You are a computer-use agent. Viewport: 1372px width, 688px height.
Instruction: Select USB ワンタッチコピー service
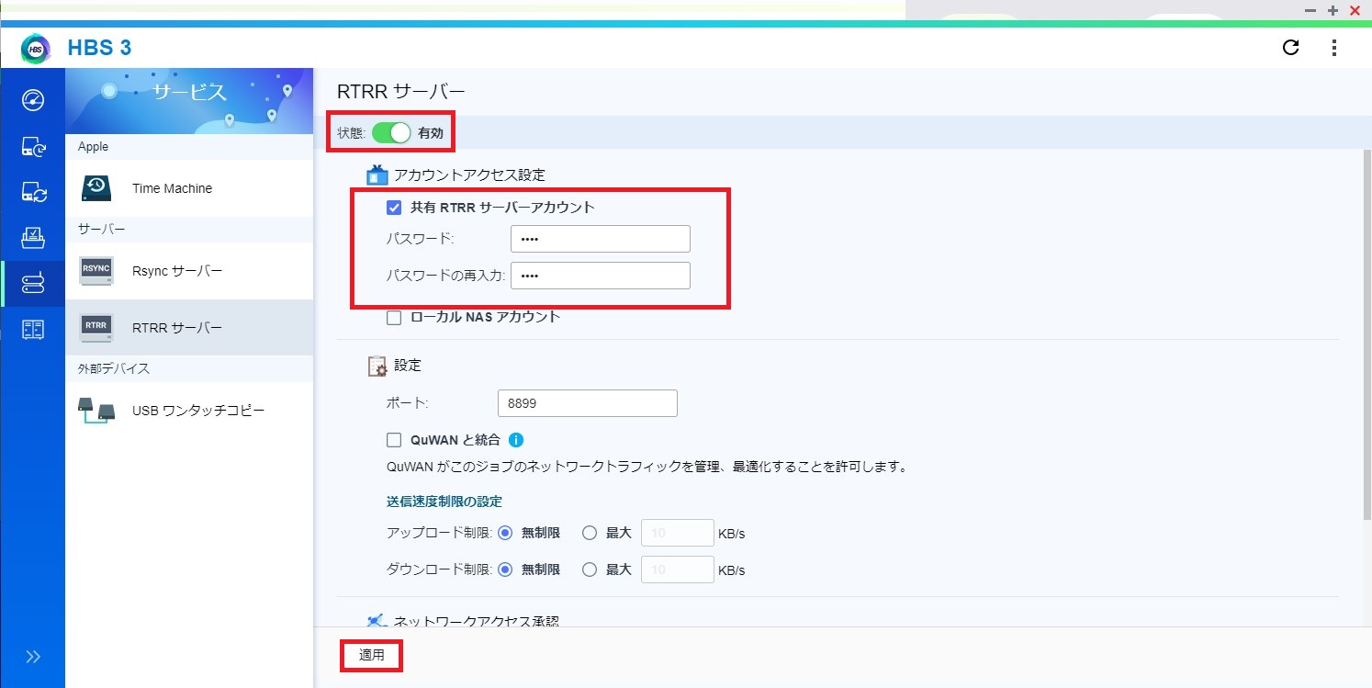(189, 411)
